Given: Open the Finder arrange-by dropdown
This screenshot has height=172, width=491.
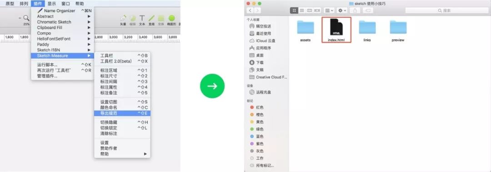Looking at the screenshot, I should click(329, 10).
